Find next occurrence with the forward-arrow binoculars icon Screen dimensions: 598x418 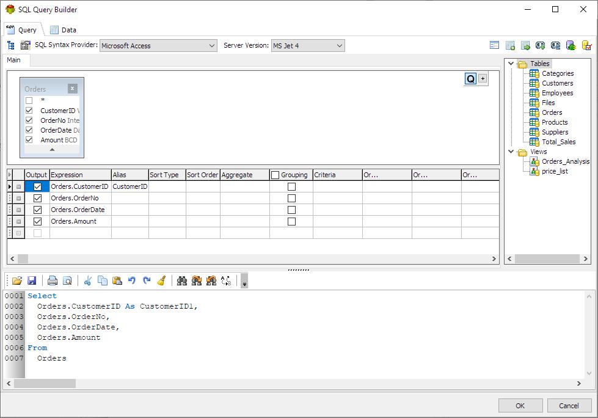(x=197, y=280)
